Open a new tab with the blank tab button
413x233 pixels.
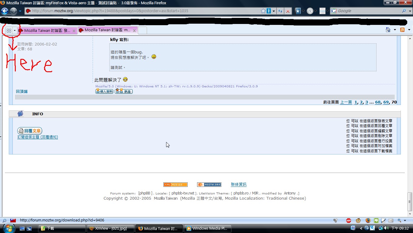[x=142, y=30]
